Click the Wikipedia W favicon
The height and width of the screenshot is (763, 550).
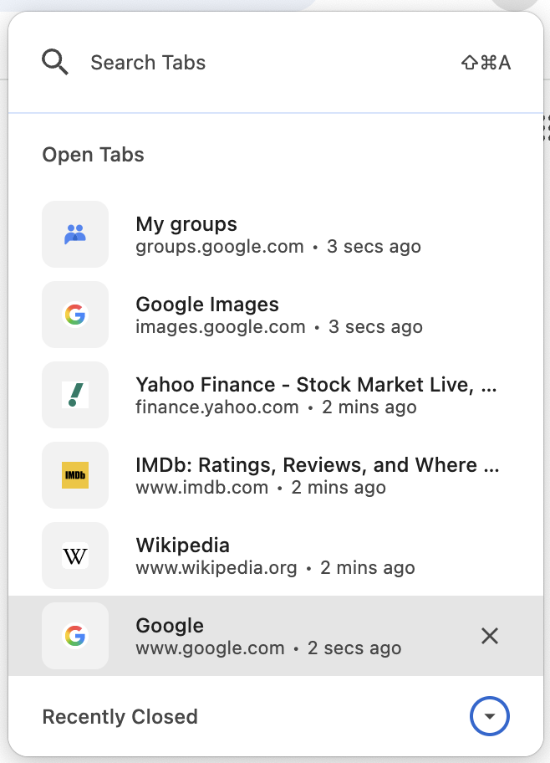(x=75, y=556)
